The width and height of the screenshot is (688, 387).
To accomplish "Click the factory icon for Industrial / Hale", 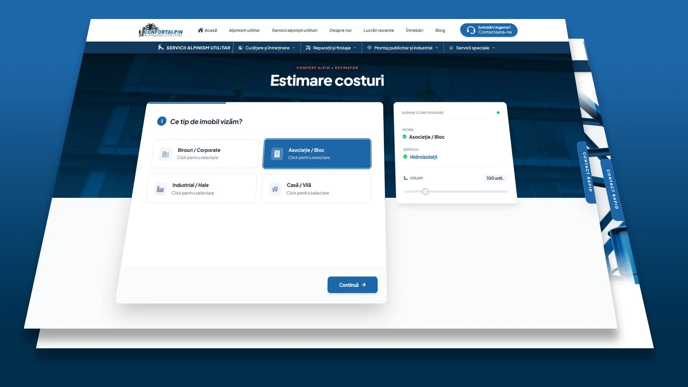I will tap(160, 189).
